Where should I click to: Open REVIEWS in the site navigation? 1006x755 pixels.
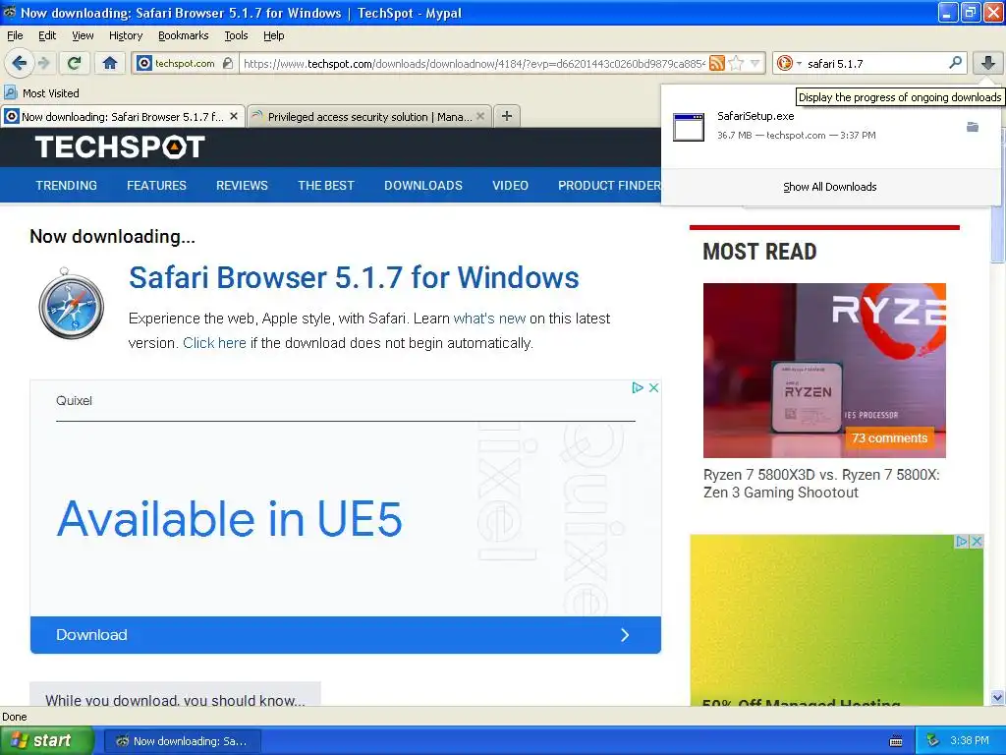pos(242,186)
